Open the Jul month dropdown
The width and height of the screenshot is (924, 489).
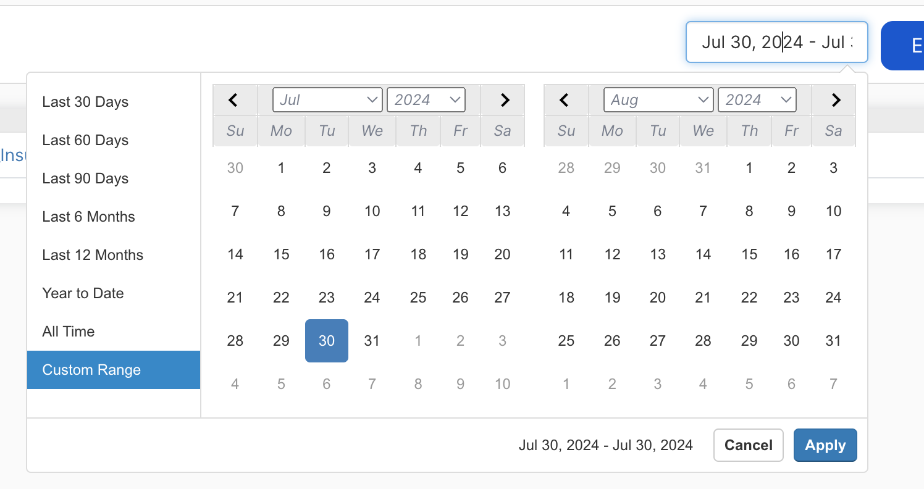(x=327, y=99)
